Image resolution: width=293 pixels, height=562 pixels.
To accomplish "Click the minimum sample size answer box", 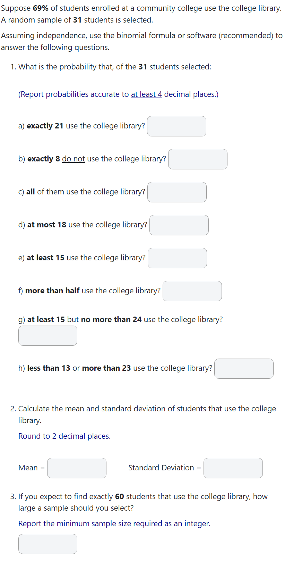I will 48,544.
